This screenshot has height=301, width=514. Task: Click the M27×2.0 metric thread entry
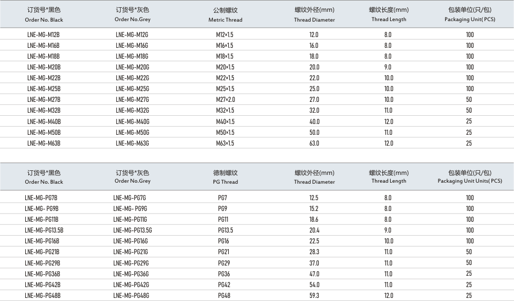pos(225,100)
